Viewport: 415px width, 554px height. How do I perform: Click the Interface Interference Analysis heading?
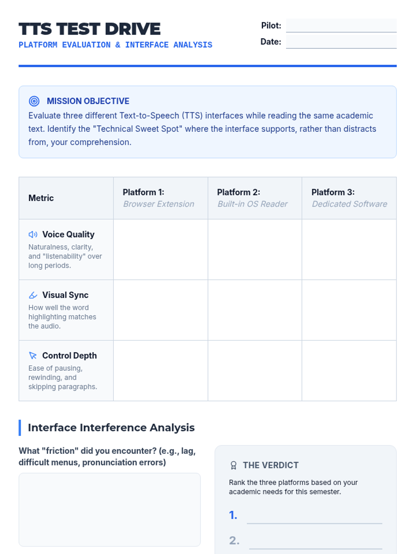(111, 428)
